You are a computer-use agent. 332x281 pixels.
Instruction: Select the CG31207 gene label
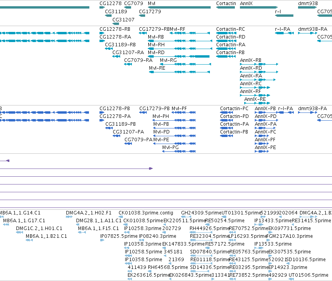[x=123, y=19]
